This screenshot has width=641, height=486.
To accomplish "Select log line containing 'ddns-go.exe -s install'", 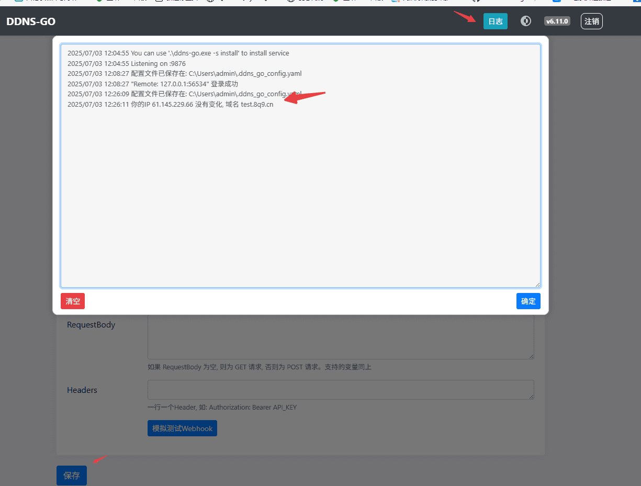I will point(178,53).
